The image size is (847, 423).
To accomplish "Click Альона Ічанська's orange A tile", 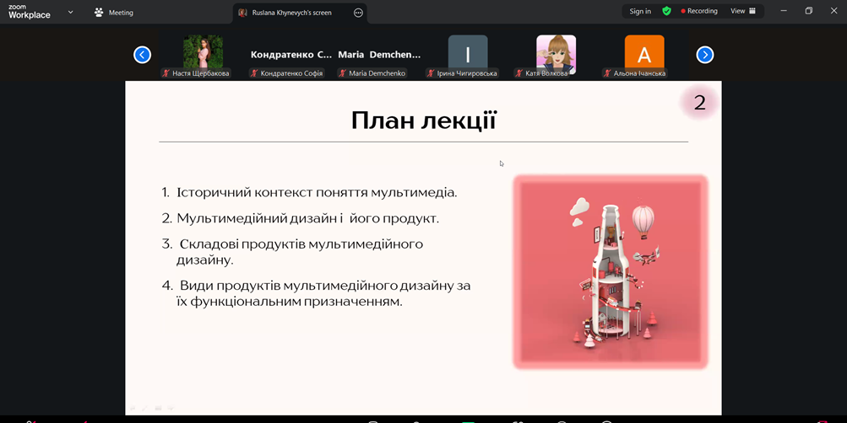I will [x=643, y=53].
